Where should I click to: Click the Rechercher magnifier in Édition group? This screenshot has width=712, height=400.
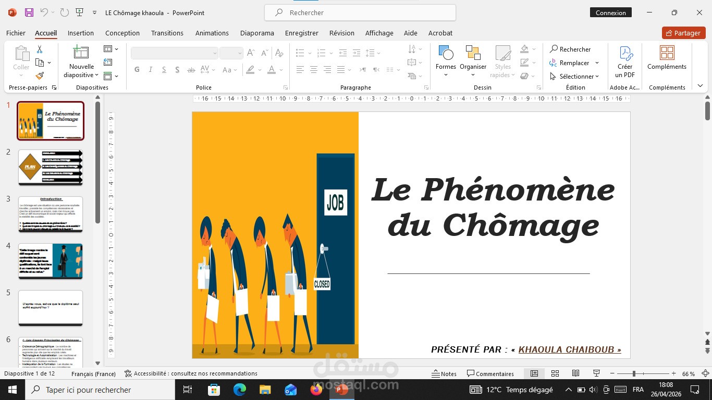(x=554, y=49)
